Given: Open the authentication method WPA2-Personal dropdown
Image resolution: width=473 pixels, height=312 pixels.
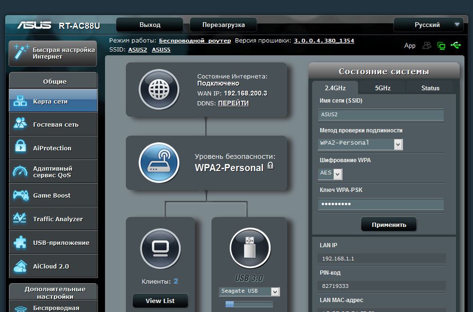Looking at the screenshot, I should pyautogui.click(x=360, y=144).
